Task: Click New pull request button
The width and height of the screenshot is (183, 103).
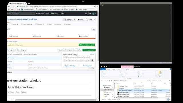Action: 22,50
